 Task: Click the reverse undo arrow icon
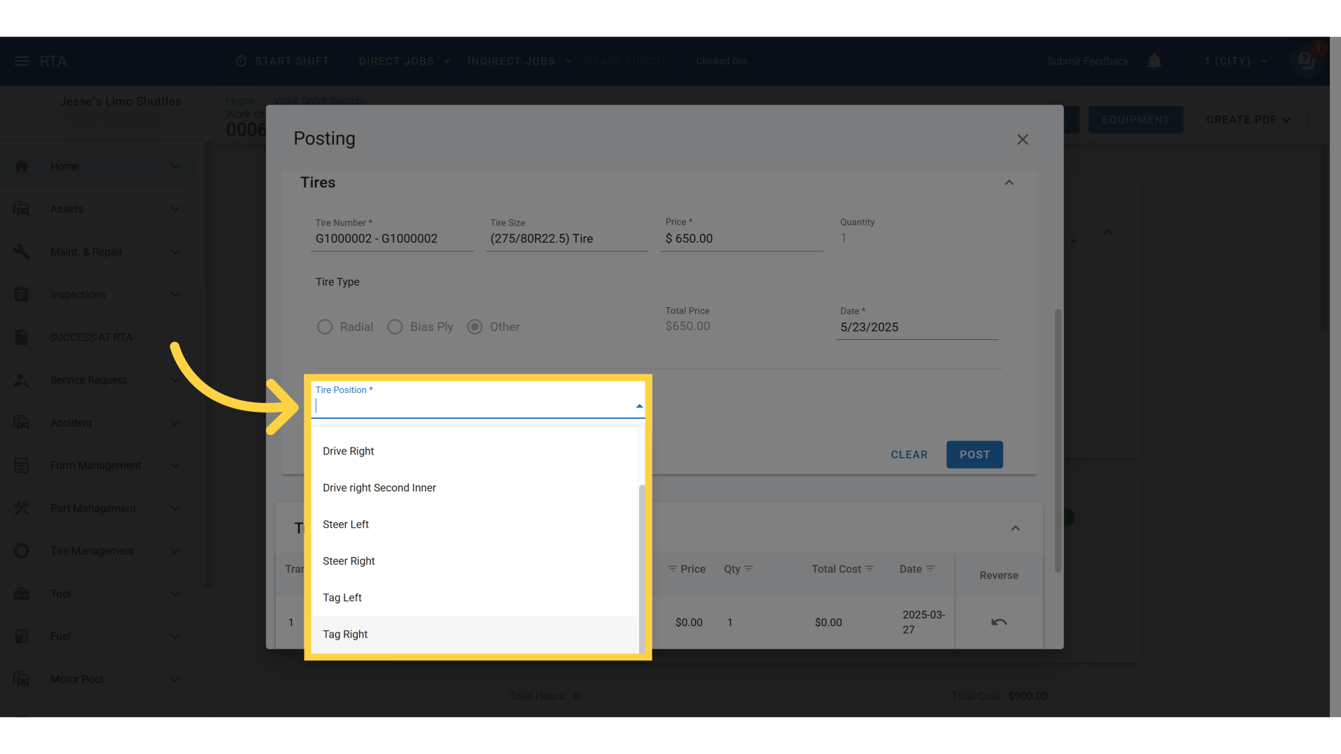(x=999, y=622)
